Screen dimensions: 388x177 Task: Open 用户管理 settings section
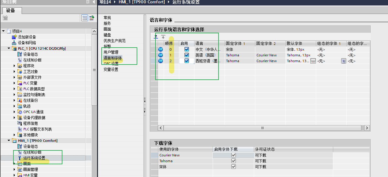pos(111,52)
